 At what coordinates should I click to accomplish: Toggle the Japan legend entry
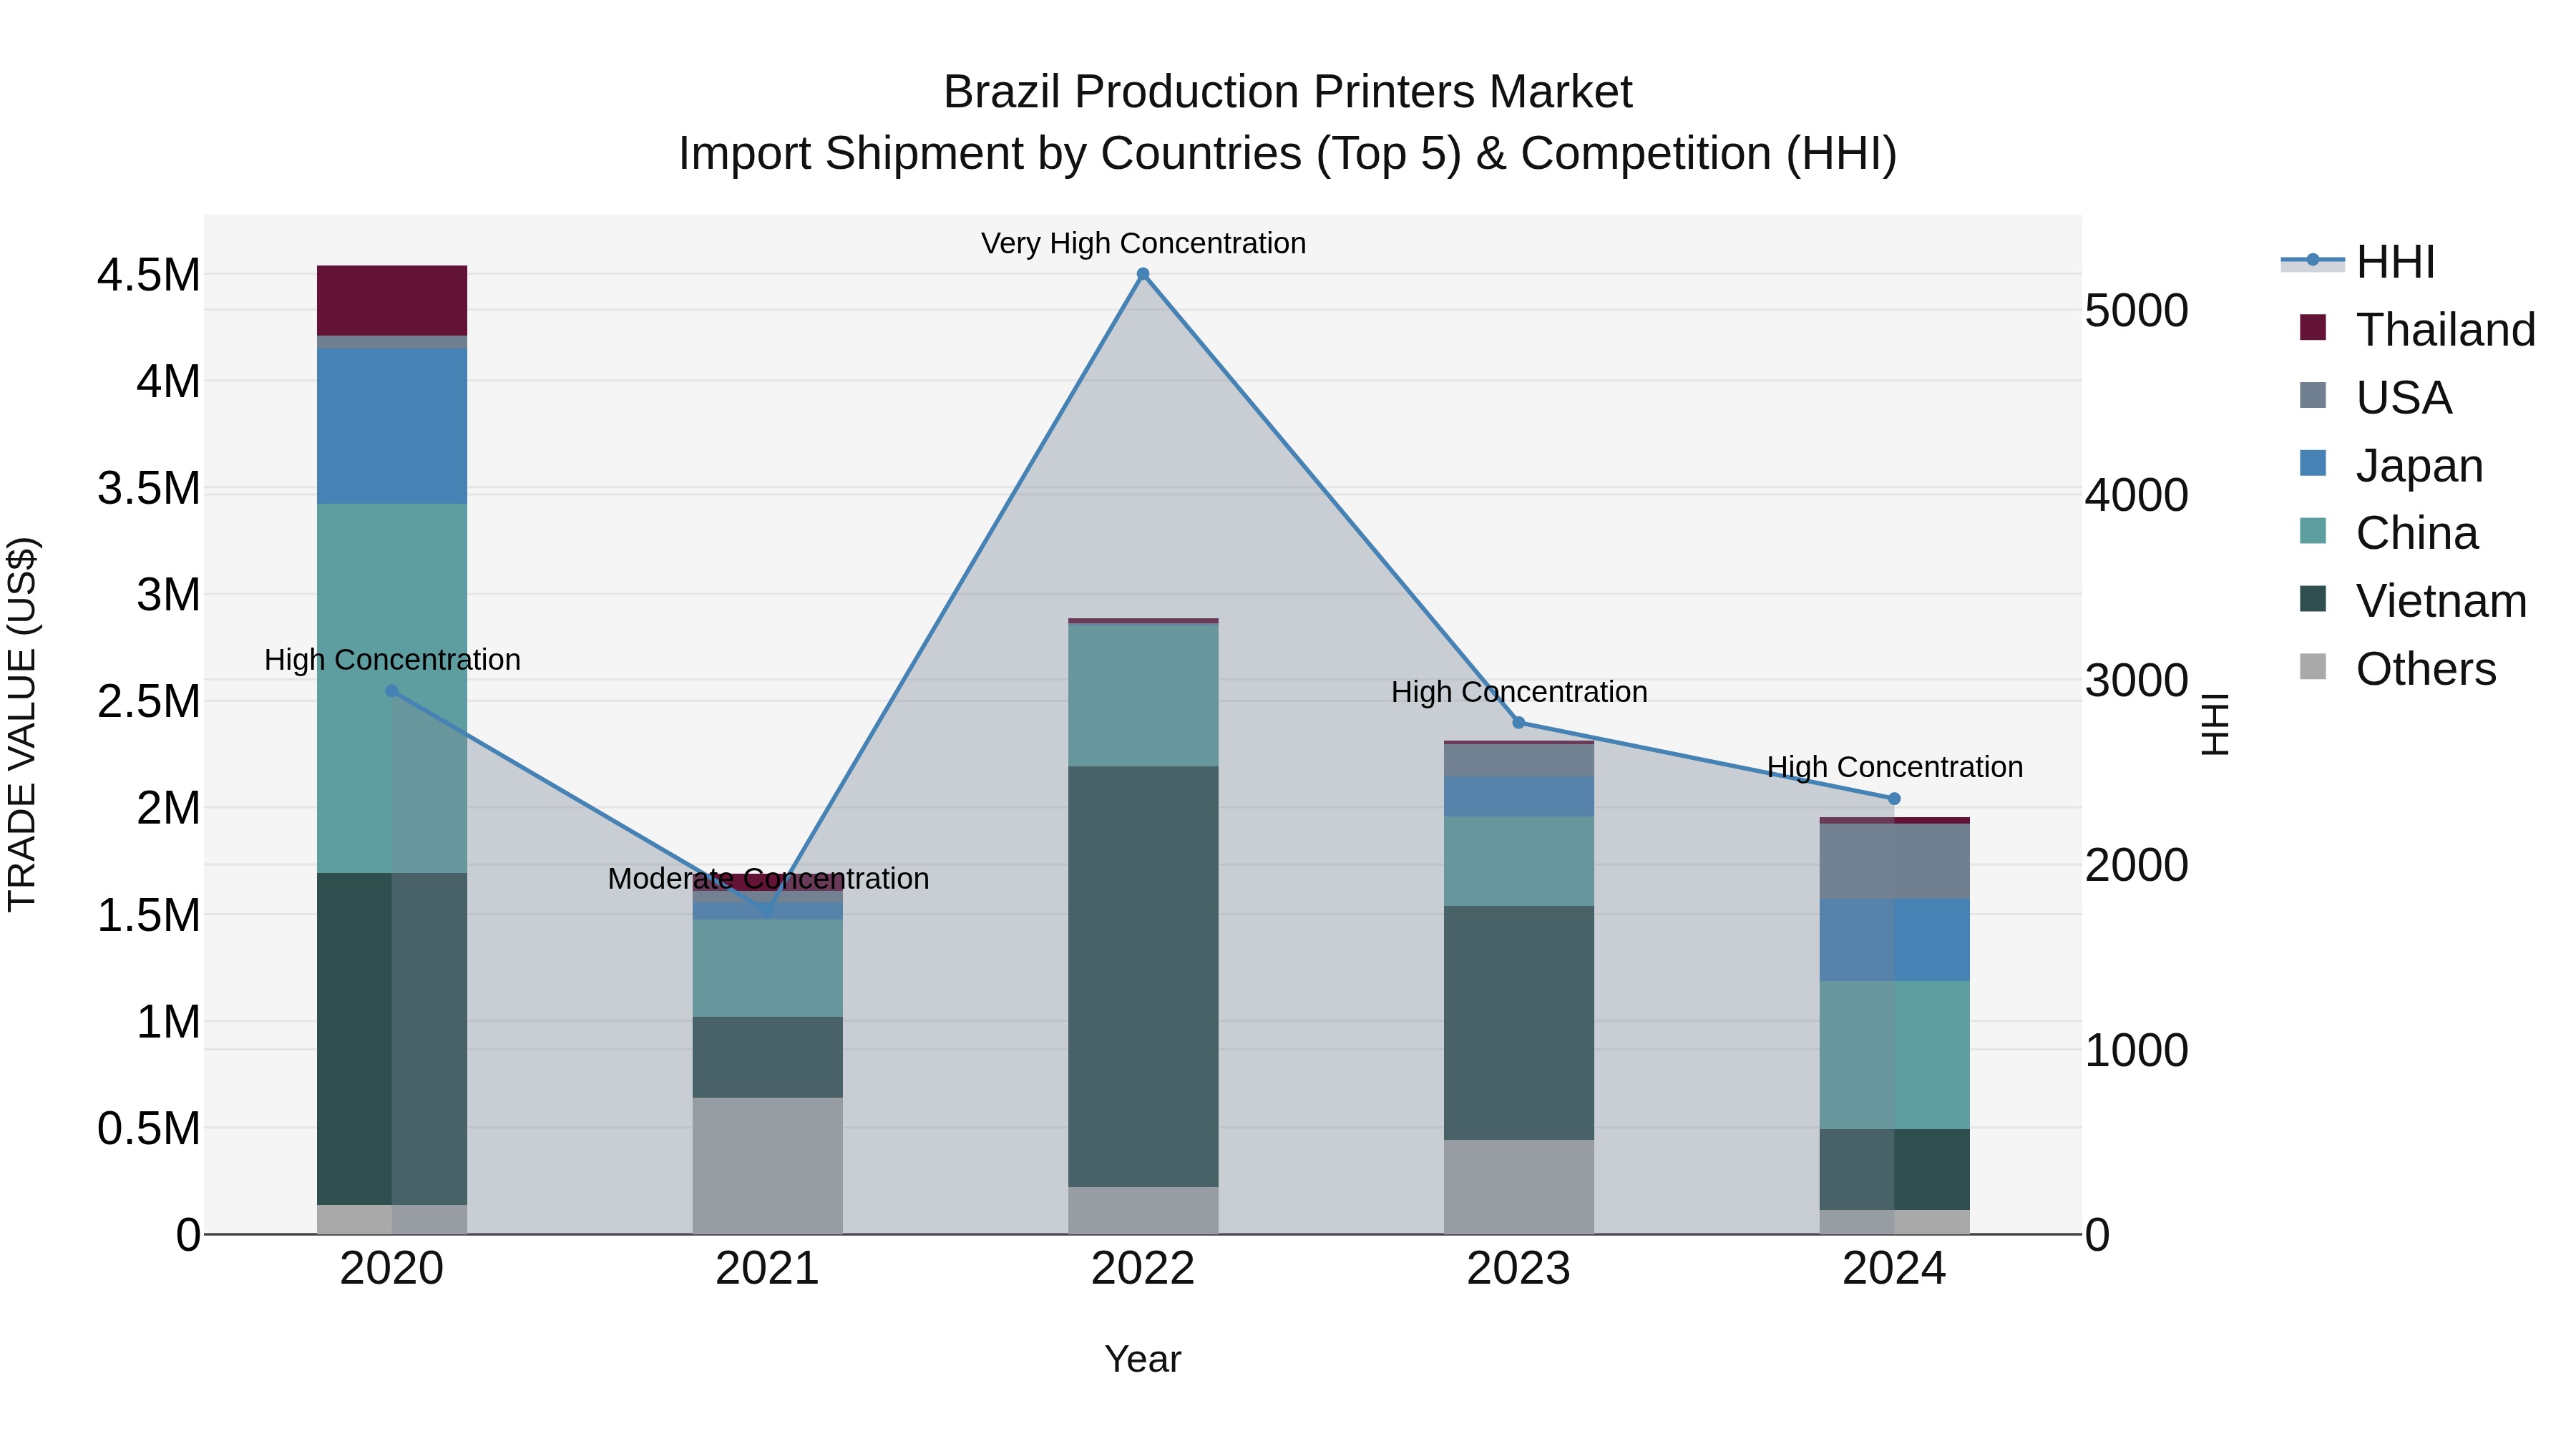[x=2391, y=466]
